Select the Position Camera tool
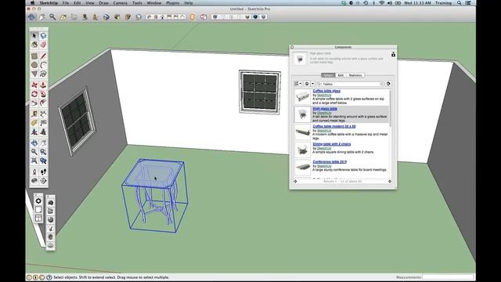The width and height of the screenshot is (501, 282). (x=34, y=172)
